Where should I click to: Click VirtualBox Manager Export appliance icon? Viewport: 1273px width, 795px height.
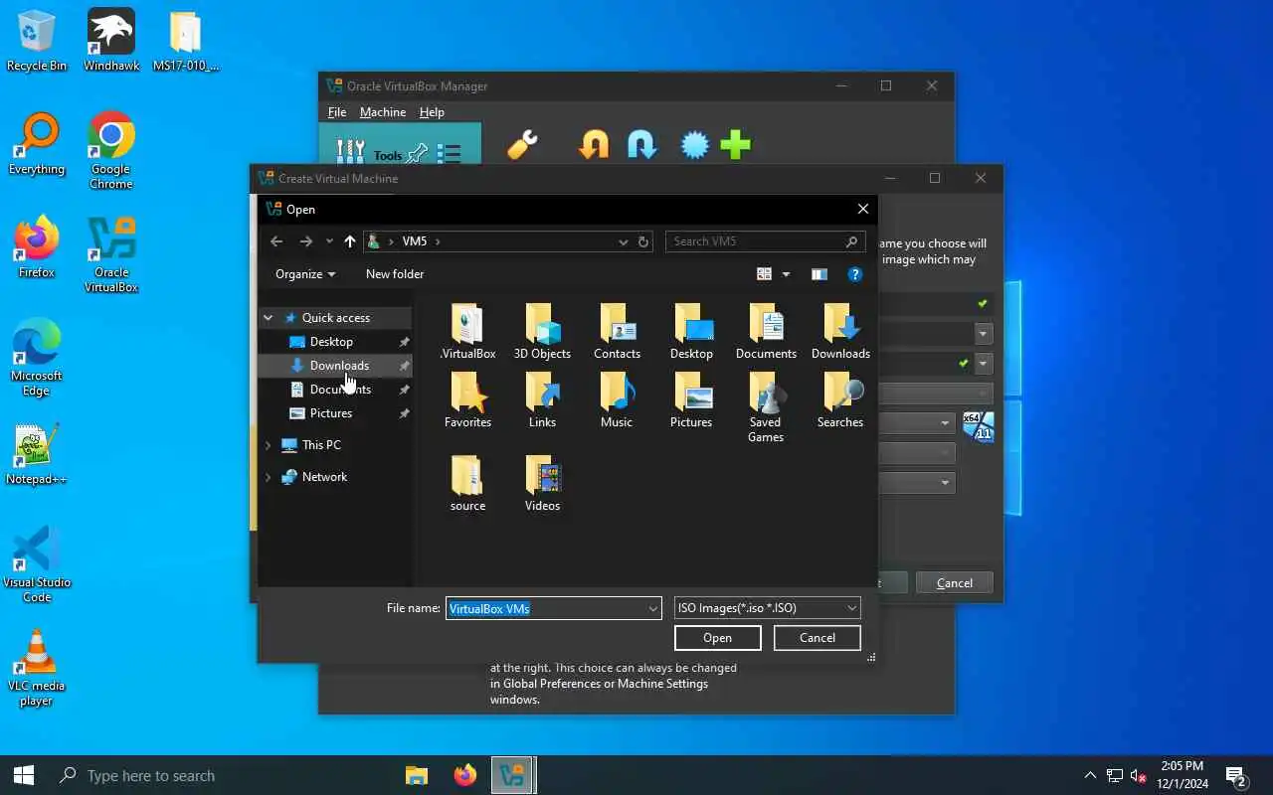click(x=642, y=146)
